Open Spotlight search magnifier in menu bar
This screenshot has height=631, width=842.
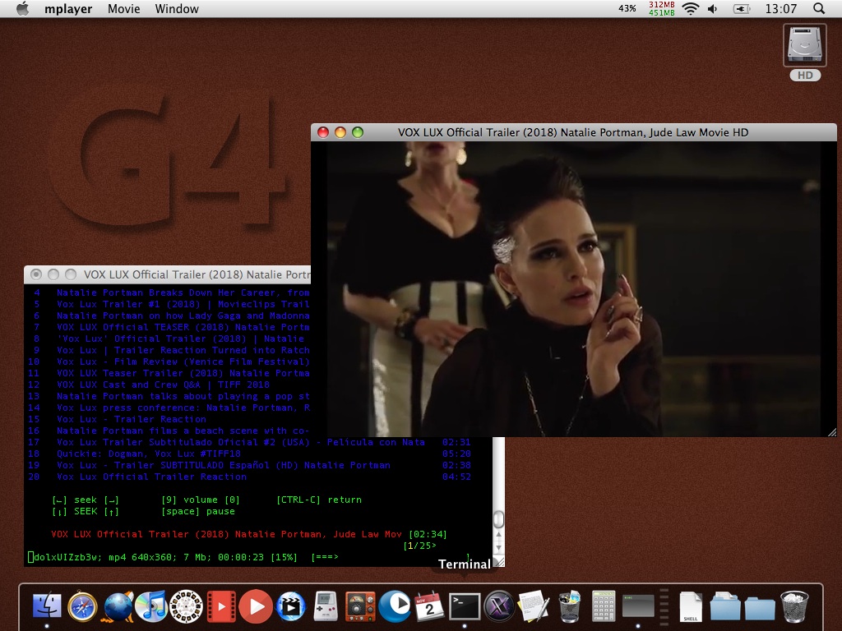(819, 8)
